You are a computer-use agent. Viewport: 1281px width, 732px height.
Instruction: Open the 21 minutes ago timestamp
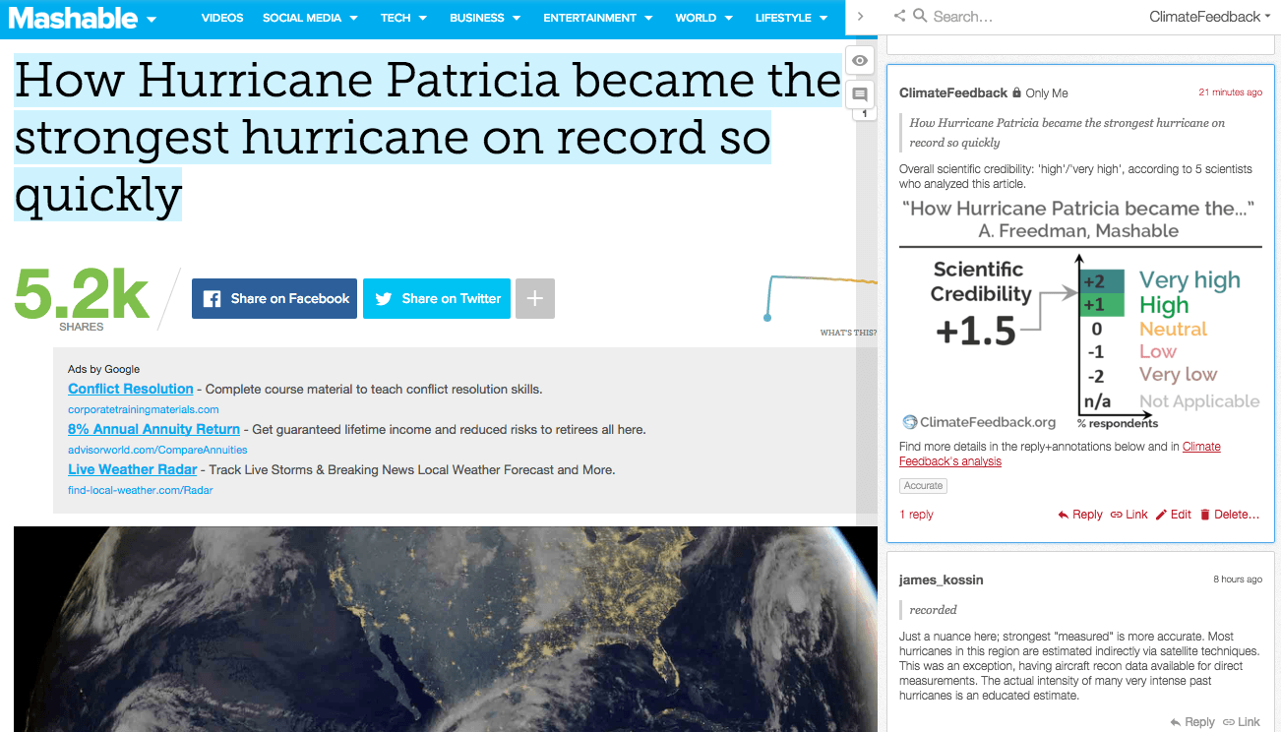point(1230,92)
